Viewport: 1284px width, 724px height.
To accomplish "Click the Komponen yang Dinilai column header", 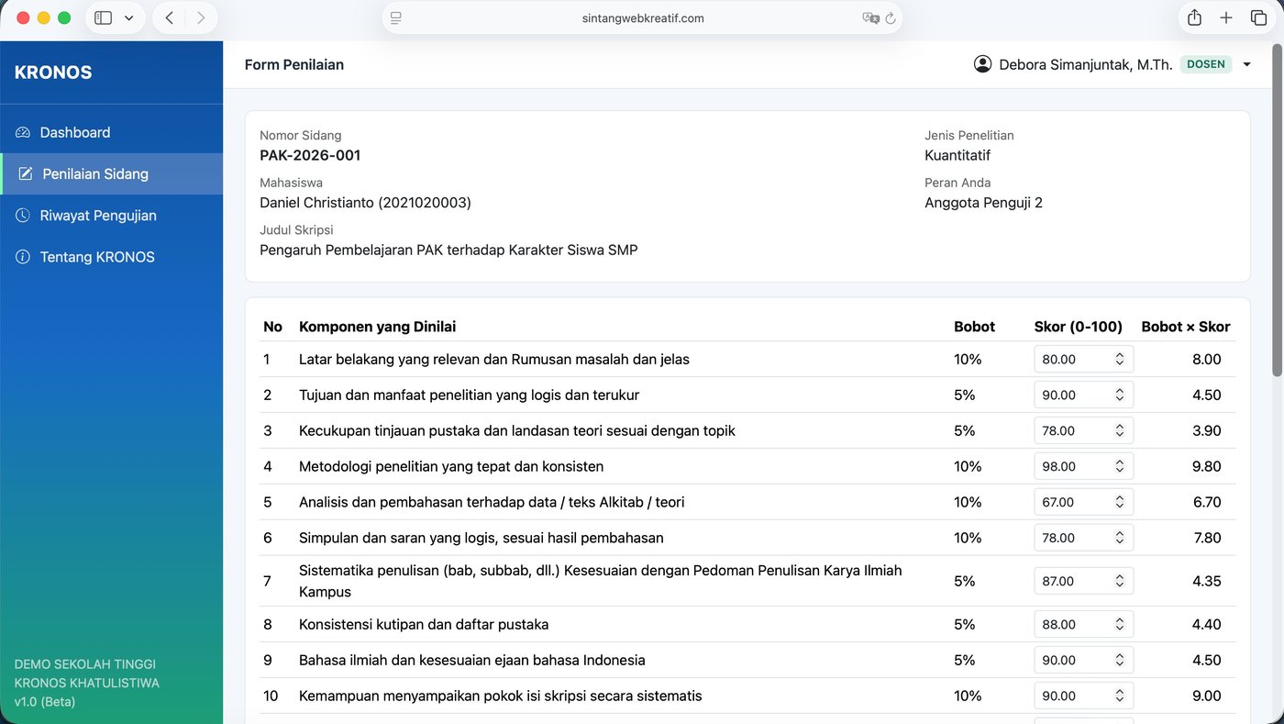I will tap(377, 327).
